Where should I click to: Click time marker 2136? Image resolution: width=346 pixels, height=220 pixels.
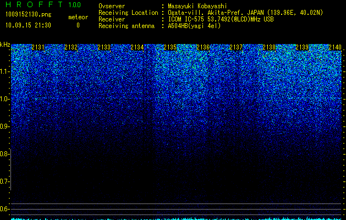203,47
